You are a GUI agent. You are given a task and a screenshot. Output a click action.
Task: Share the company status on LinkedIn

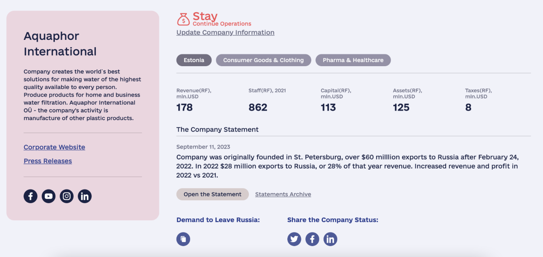point(330,239)
